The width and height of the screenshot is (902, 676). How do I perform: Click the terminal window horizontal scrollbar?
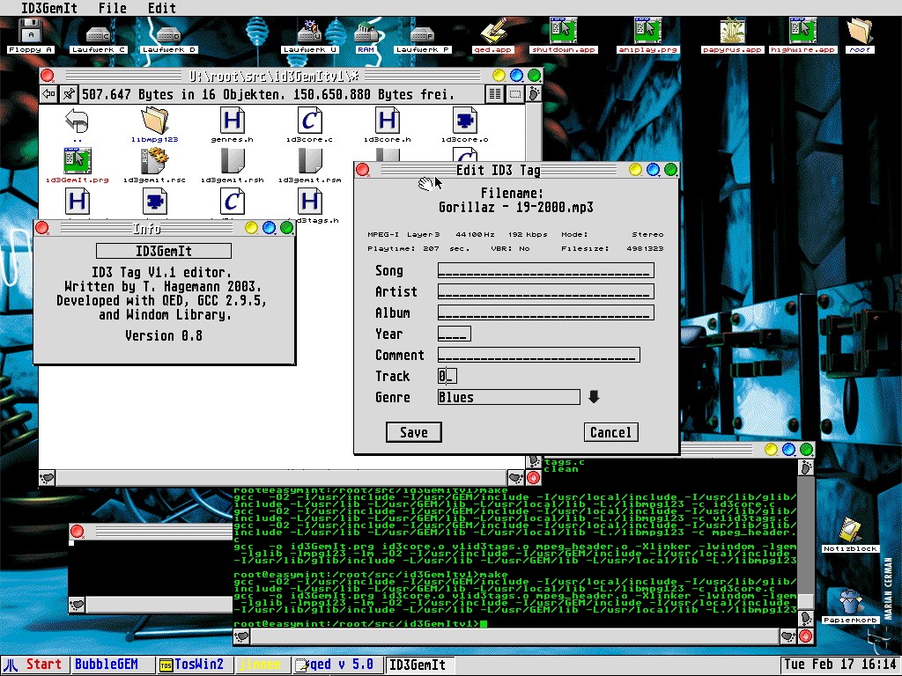(515, 636)
